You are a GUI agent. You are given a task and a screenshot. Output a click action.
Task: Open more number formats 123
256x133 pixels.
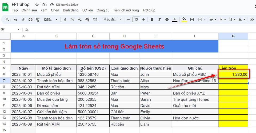[x=95, y=19]
